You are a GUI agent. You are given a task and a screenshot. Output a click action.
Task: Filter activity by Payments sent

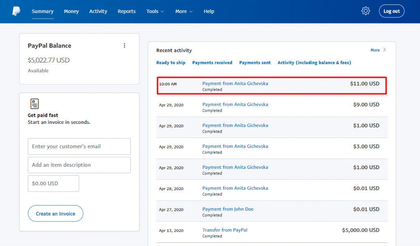coord(255,63)
